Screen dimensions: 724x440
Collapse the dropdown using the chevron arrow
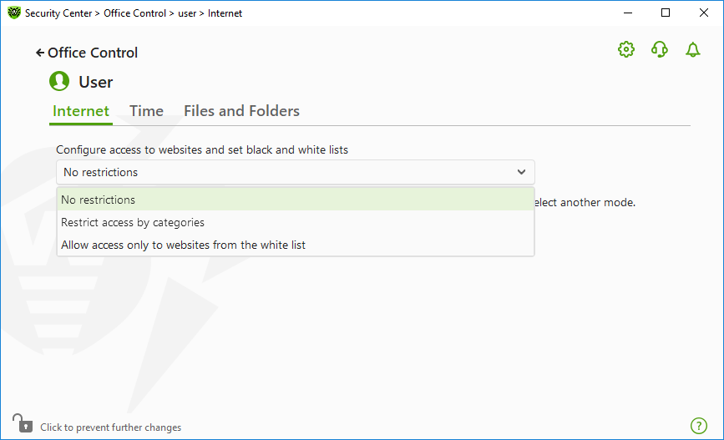tap(521, 172)
